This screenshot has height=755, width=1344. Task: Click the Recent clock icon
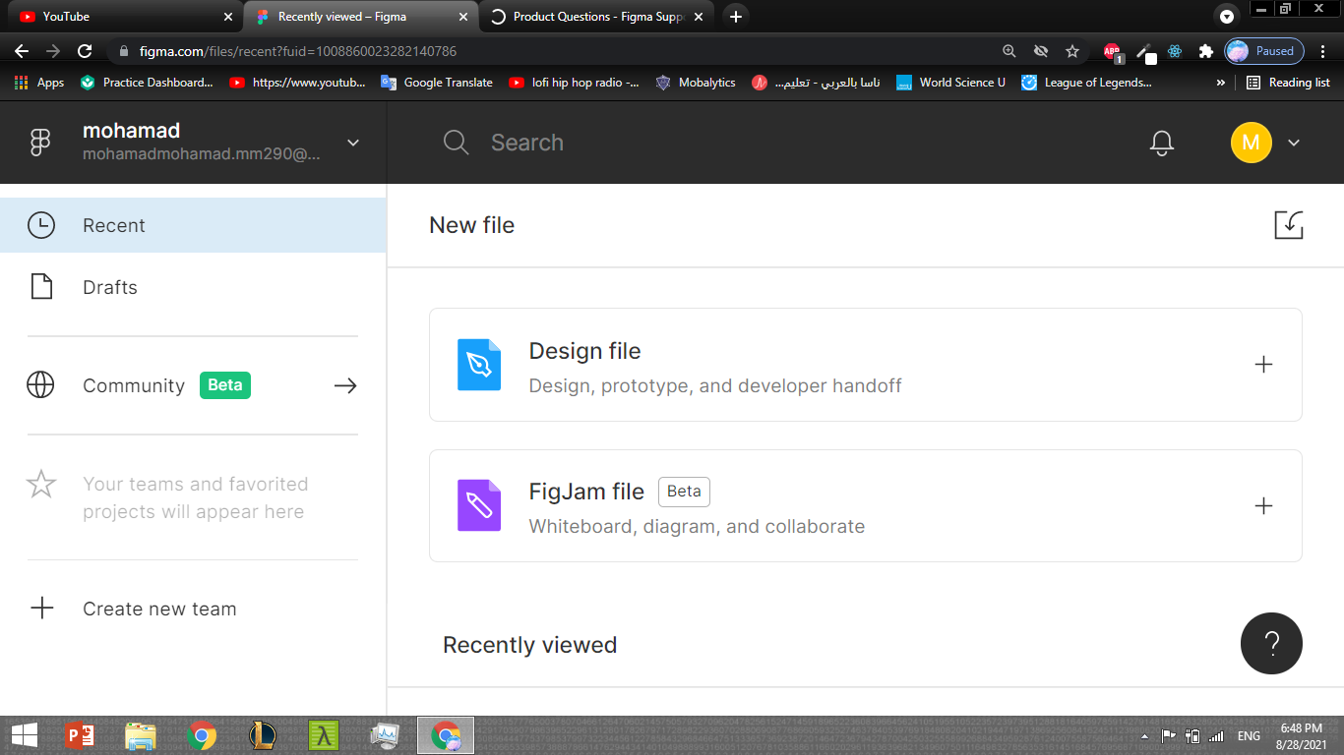(40, 225)
